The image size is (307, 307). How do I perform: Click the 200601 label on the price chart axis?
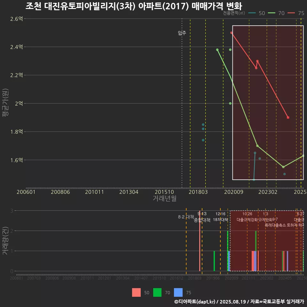[26, 192]
